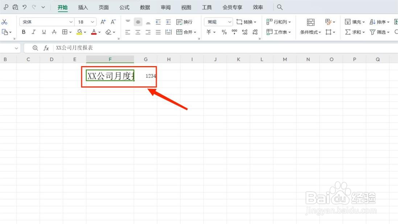Viewport: 398px width, 224px height.
Task: Click the currency ¥ format icon
Action: [209, 32]
